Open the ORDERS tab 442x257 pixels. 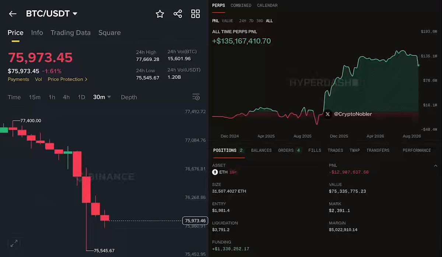tap(290, 151)
